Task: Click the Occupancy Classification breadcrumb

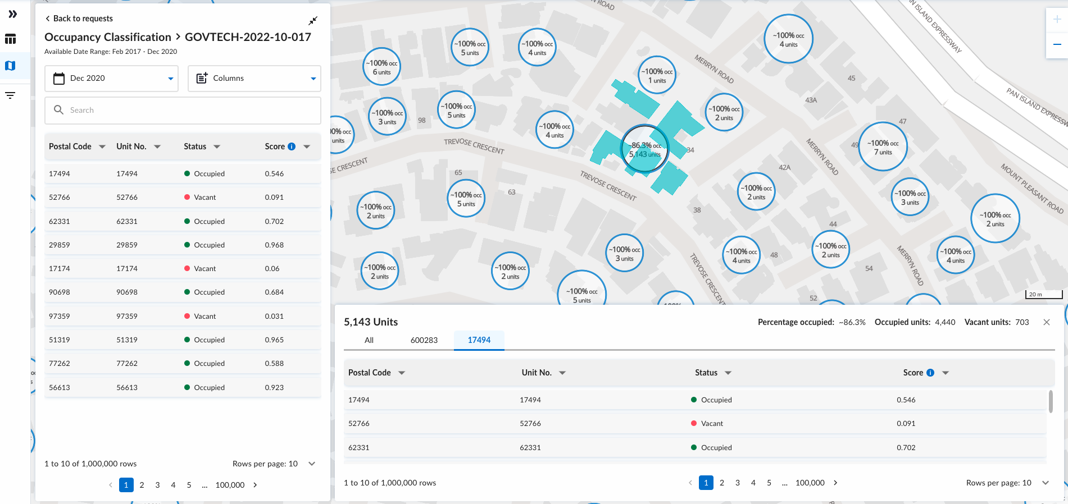Action: (108, 37)
